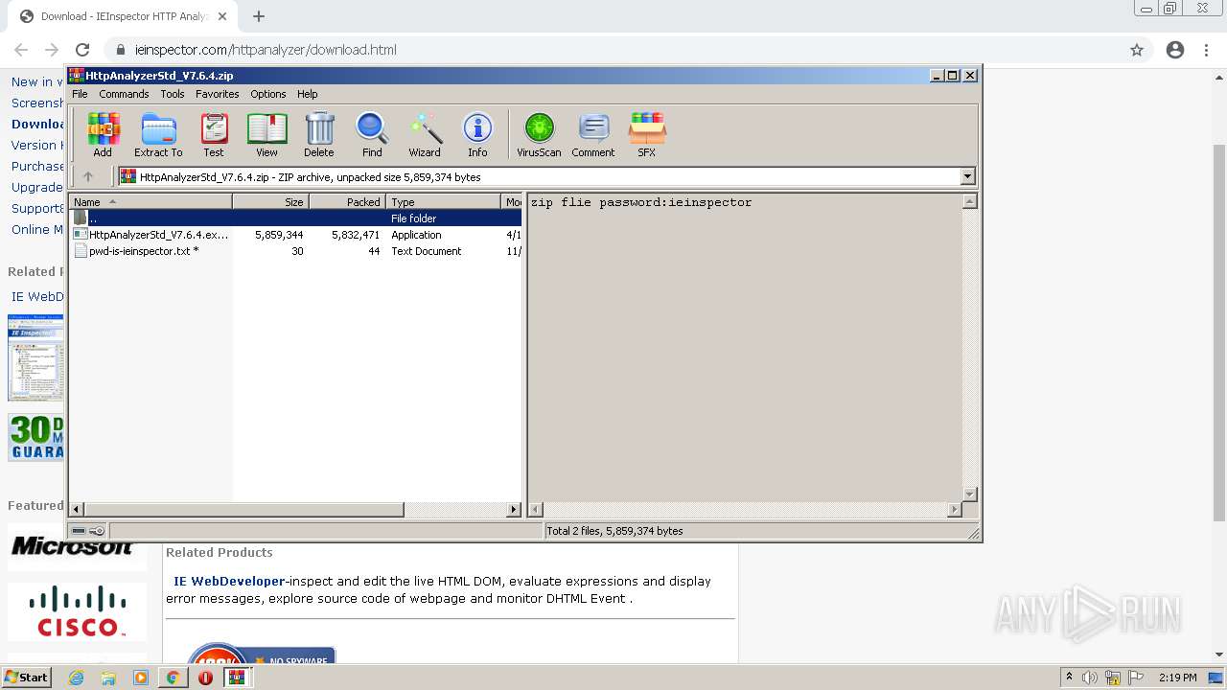Image resolution: width=1227 pixels, height=690 pixels.
Task: Open the file explorer taskbar icon
Action: 108,678
